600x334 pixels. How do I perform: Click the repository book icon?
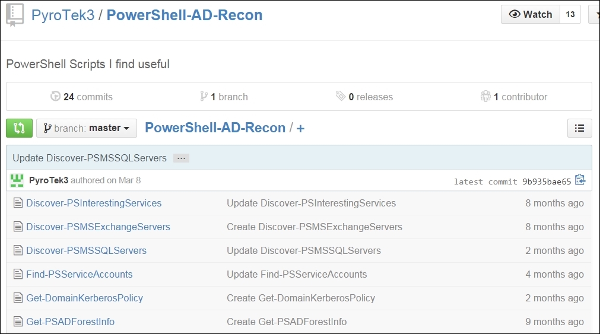click(x=15, y=15)
